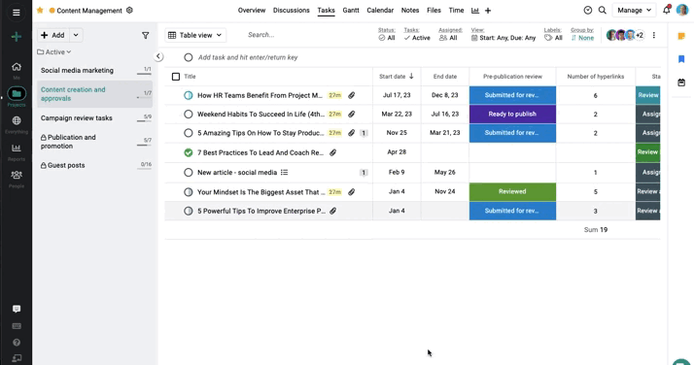Mark 'Weekend Habits To Succeed' task complete
This screenshot has width=694, height=365.
tap(189, 115)
